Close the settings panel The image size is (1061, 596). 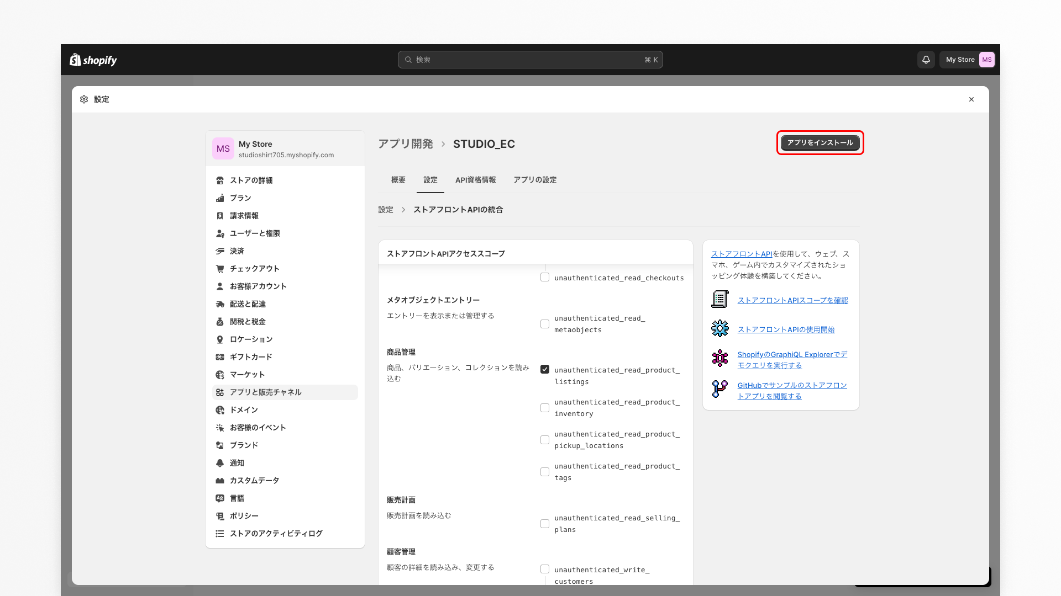971,99
